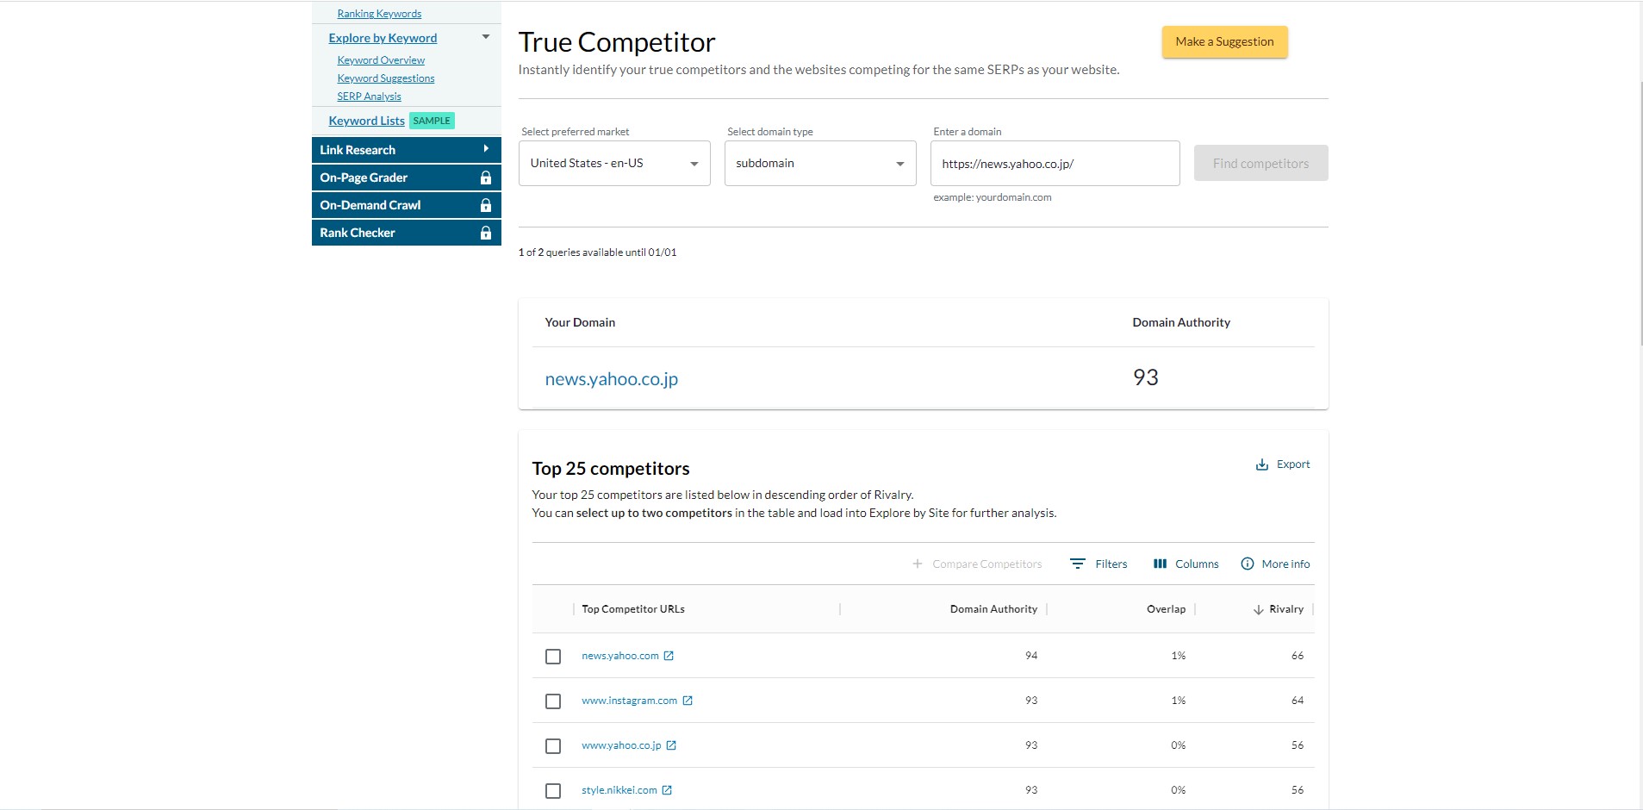
Task: Open news.yahoo.com external link icon
Action: [x=669, y=656]
